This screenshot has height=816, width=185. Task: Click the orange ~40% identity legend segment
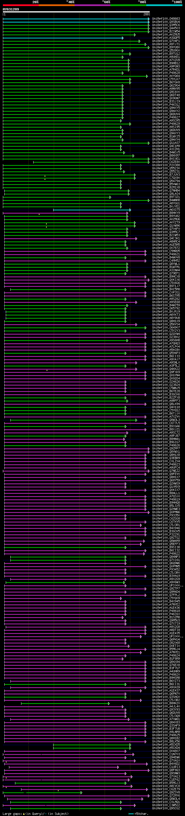[x=57, y=5]
